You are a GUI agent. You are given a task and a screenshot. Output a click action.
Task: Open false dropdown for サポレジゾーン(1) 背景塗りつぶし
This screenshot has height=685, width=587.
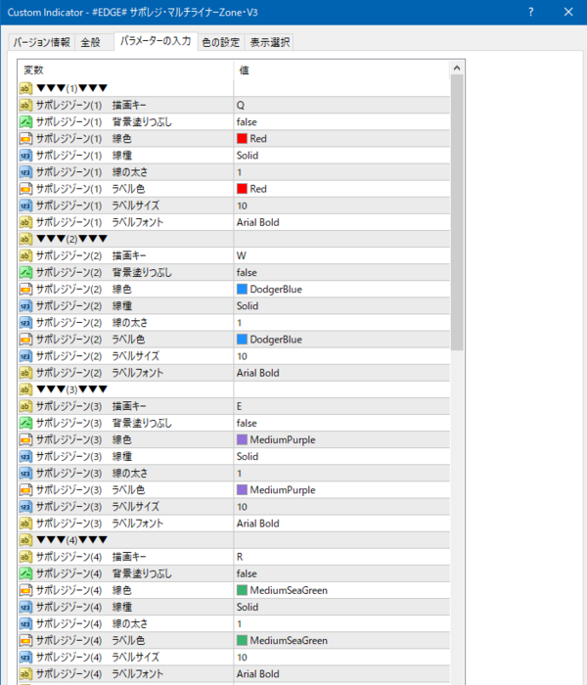click(x=341, y=122)
